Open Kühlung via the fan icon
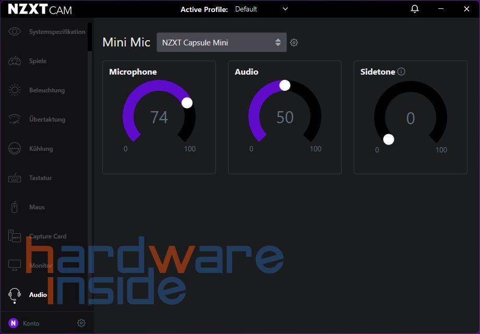The width and height of the screenshot is (480, 334). point(15,149)
